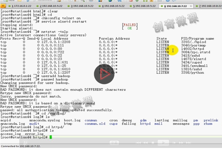This screenshot has width=222, height=150.
Task: Switch to session tab 2 192.168.10.5:22
Action: (x=49, y=6)
